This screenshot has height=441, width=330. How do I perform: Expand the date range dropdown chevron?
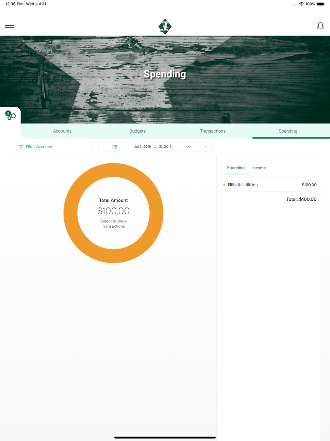click(x=189, y=147)
